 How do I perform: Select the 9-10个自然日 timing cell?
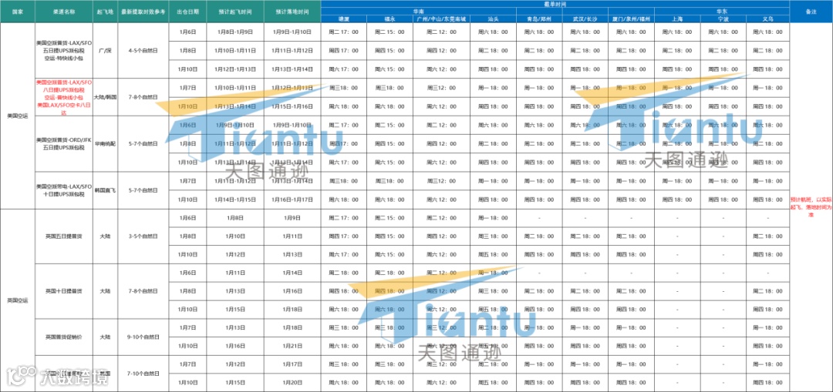(x=143, y=337)
